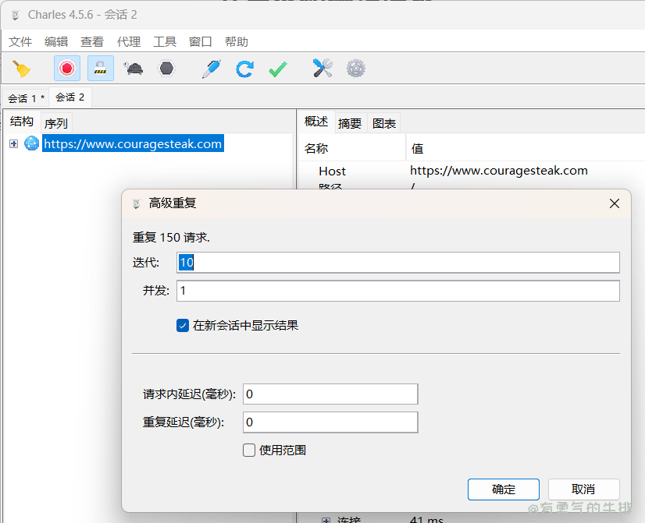Select the compose pen tool icon
The height and width of the screenshot is (523, 645).
(x=211, y=69)
